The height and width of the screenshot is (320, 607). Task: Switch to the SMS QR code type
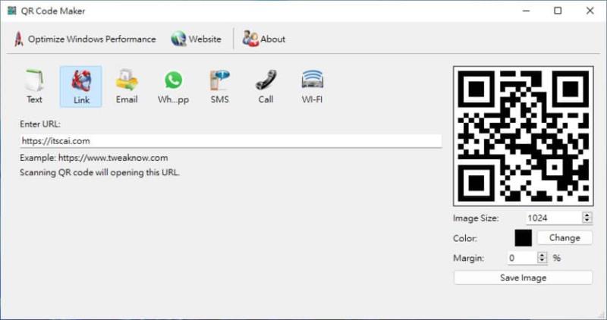coord(219,86)
